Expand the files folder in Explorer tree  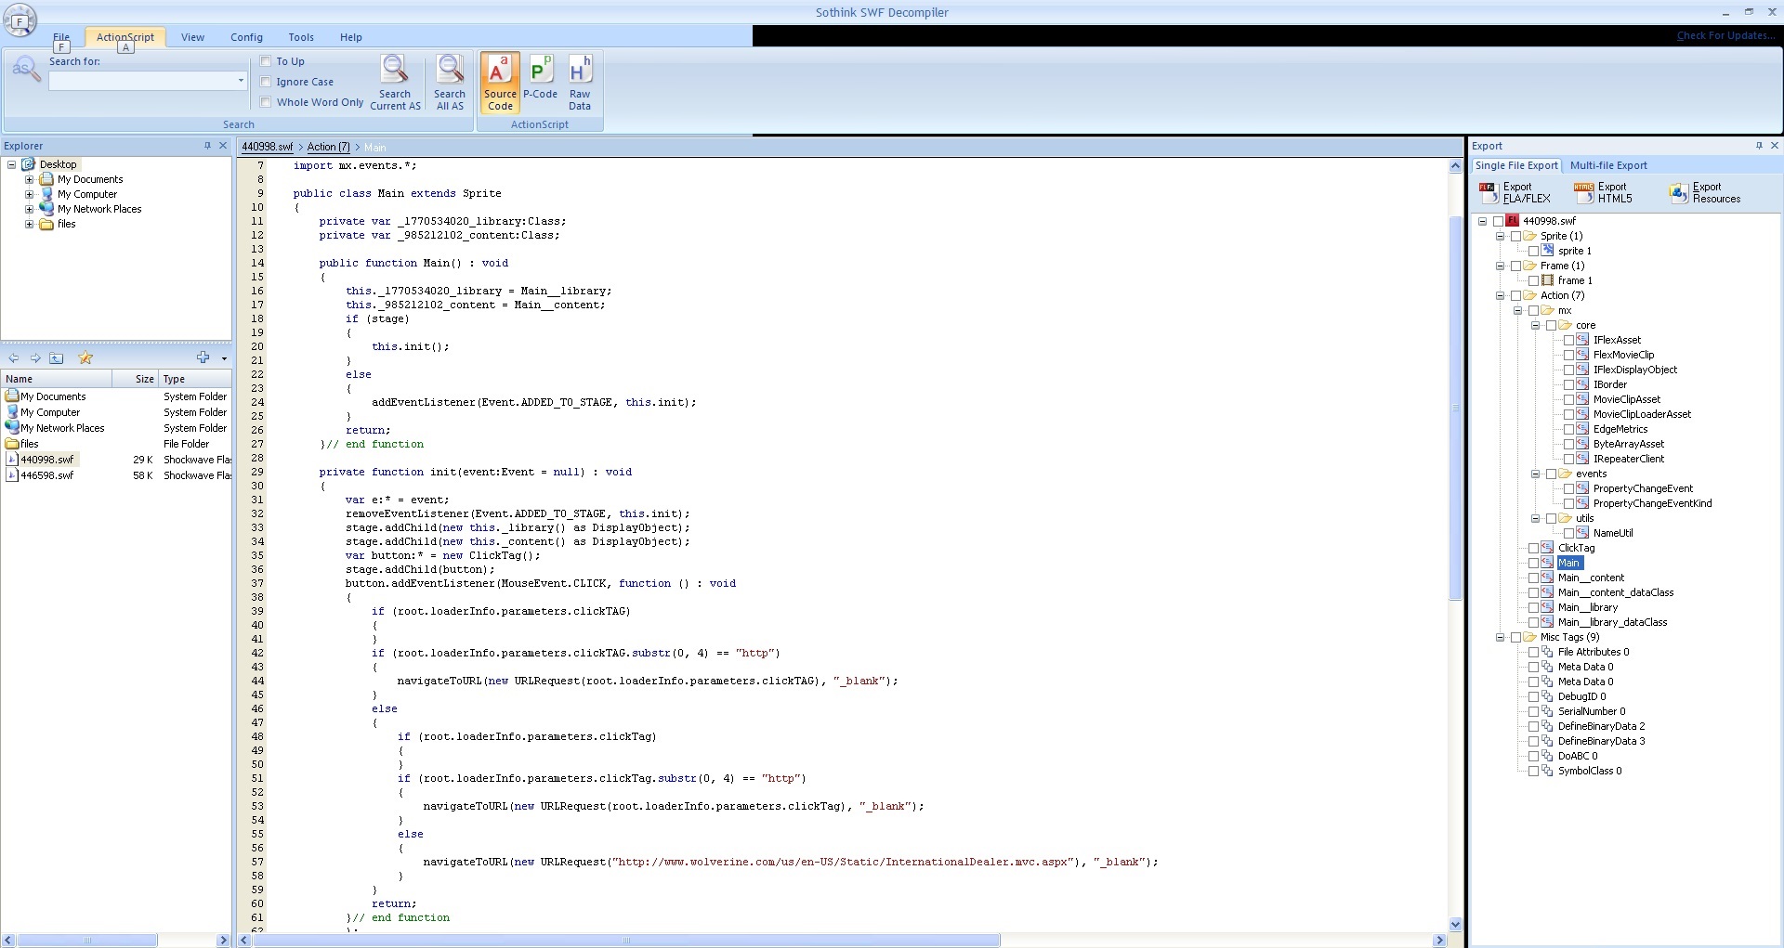click(29, 224)
